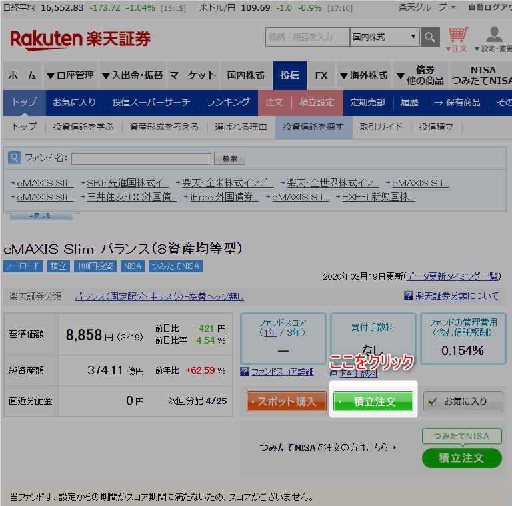Expand the 海外株式 menu

point(363,75)
